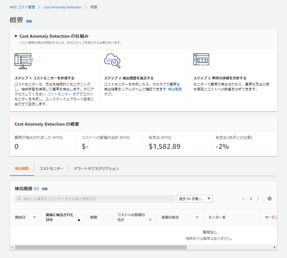Sort by 影響の割合 column
Screen dimensions: 287x258
tap(197, 217)
